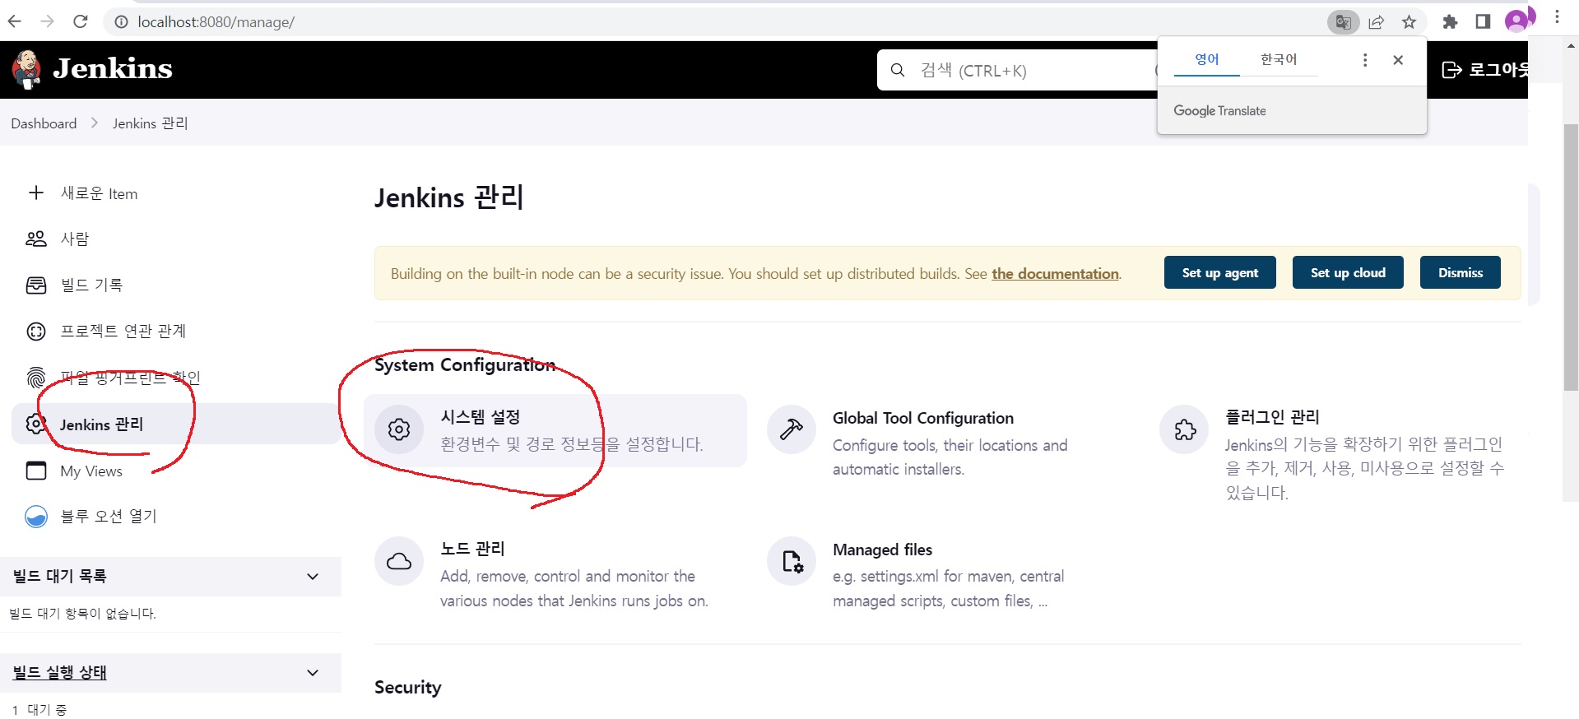1579x719 pixels.
Task: Switch translate popup to 영어 tab
Action: (1207, 59)
